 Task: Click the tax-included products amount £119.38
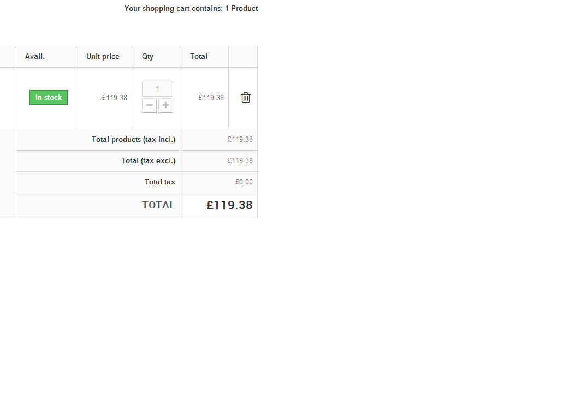point(240,139)
